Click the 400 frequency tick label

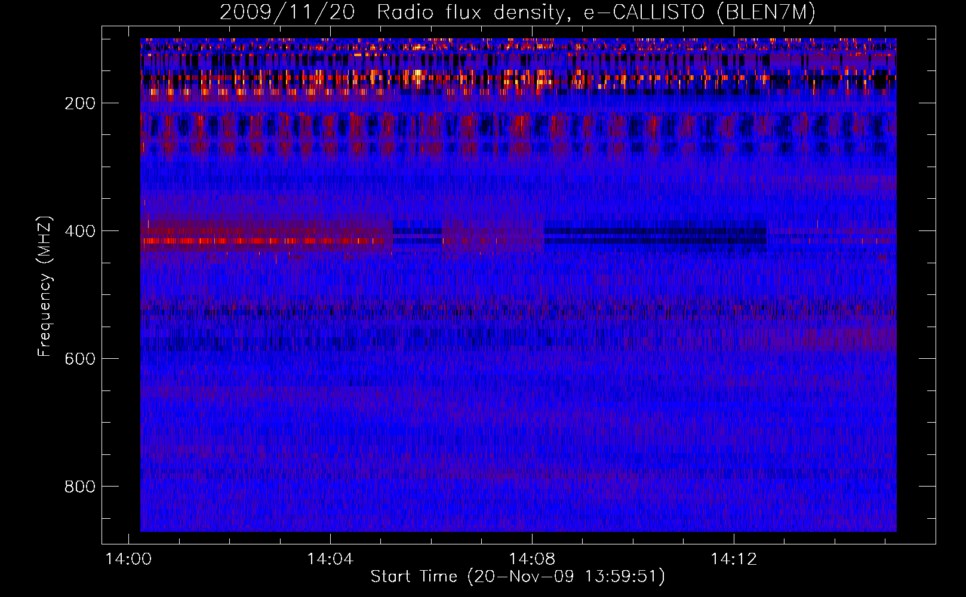point(80,231)
